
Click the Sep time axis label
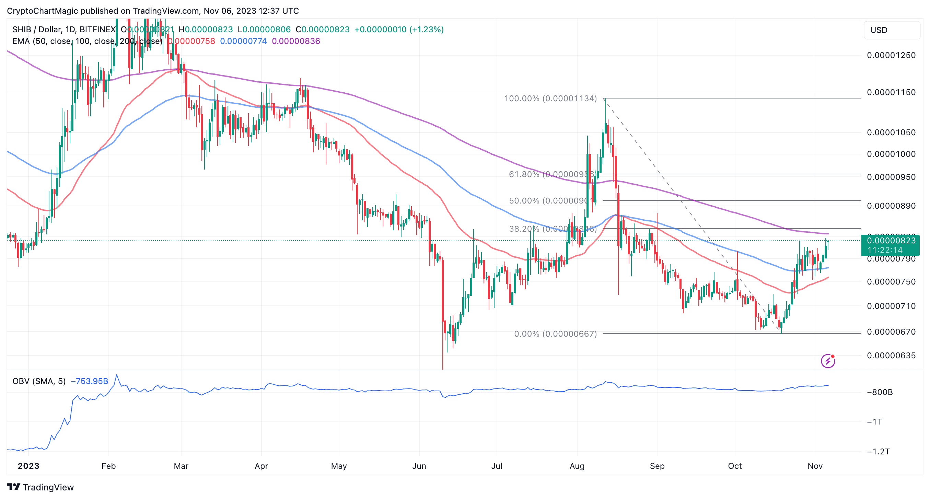coord(657,466)
